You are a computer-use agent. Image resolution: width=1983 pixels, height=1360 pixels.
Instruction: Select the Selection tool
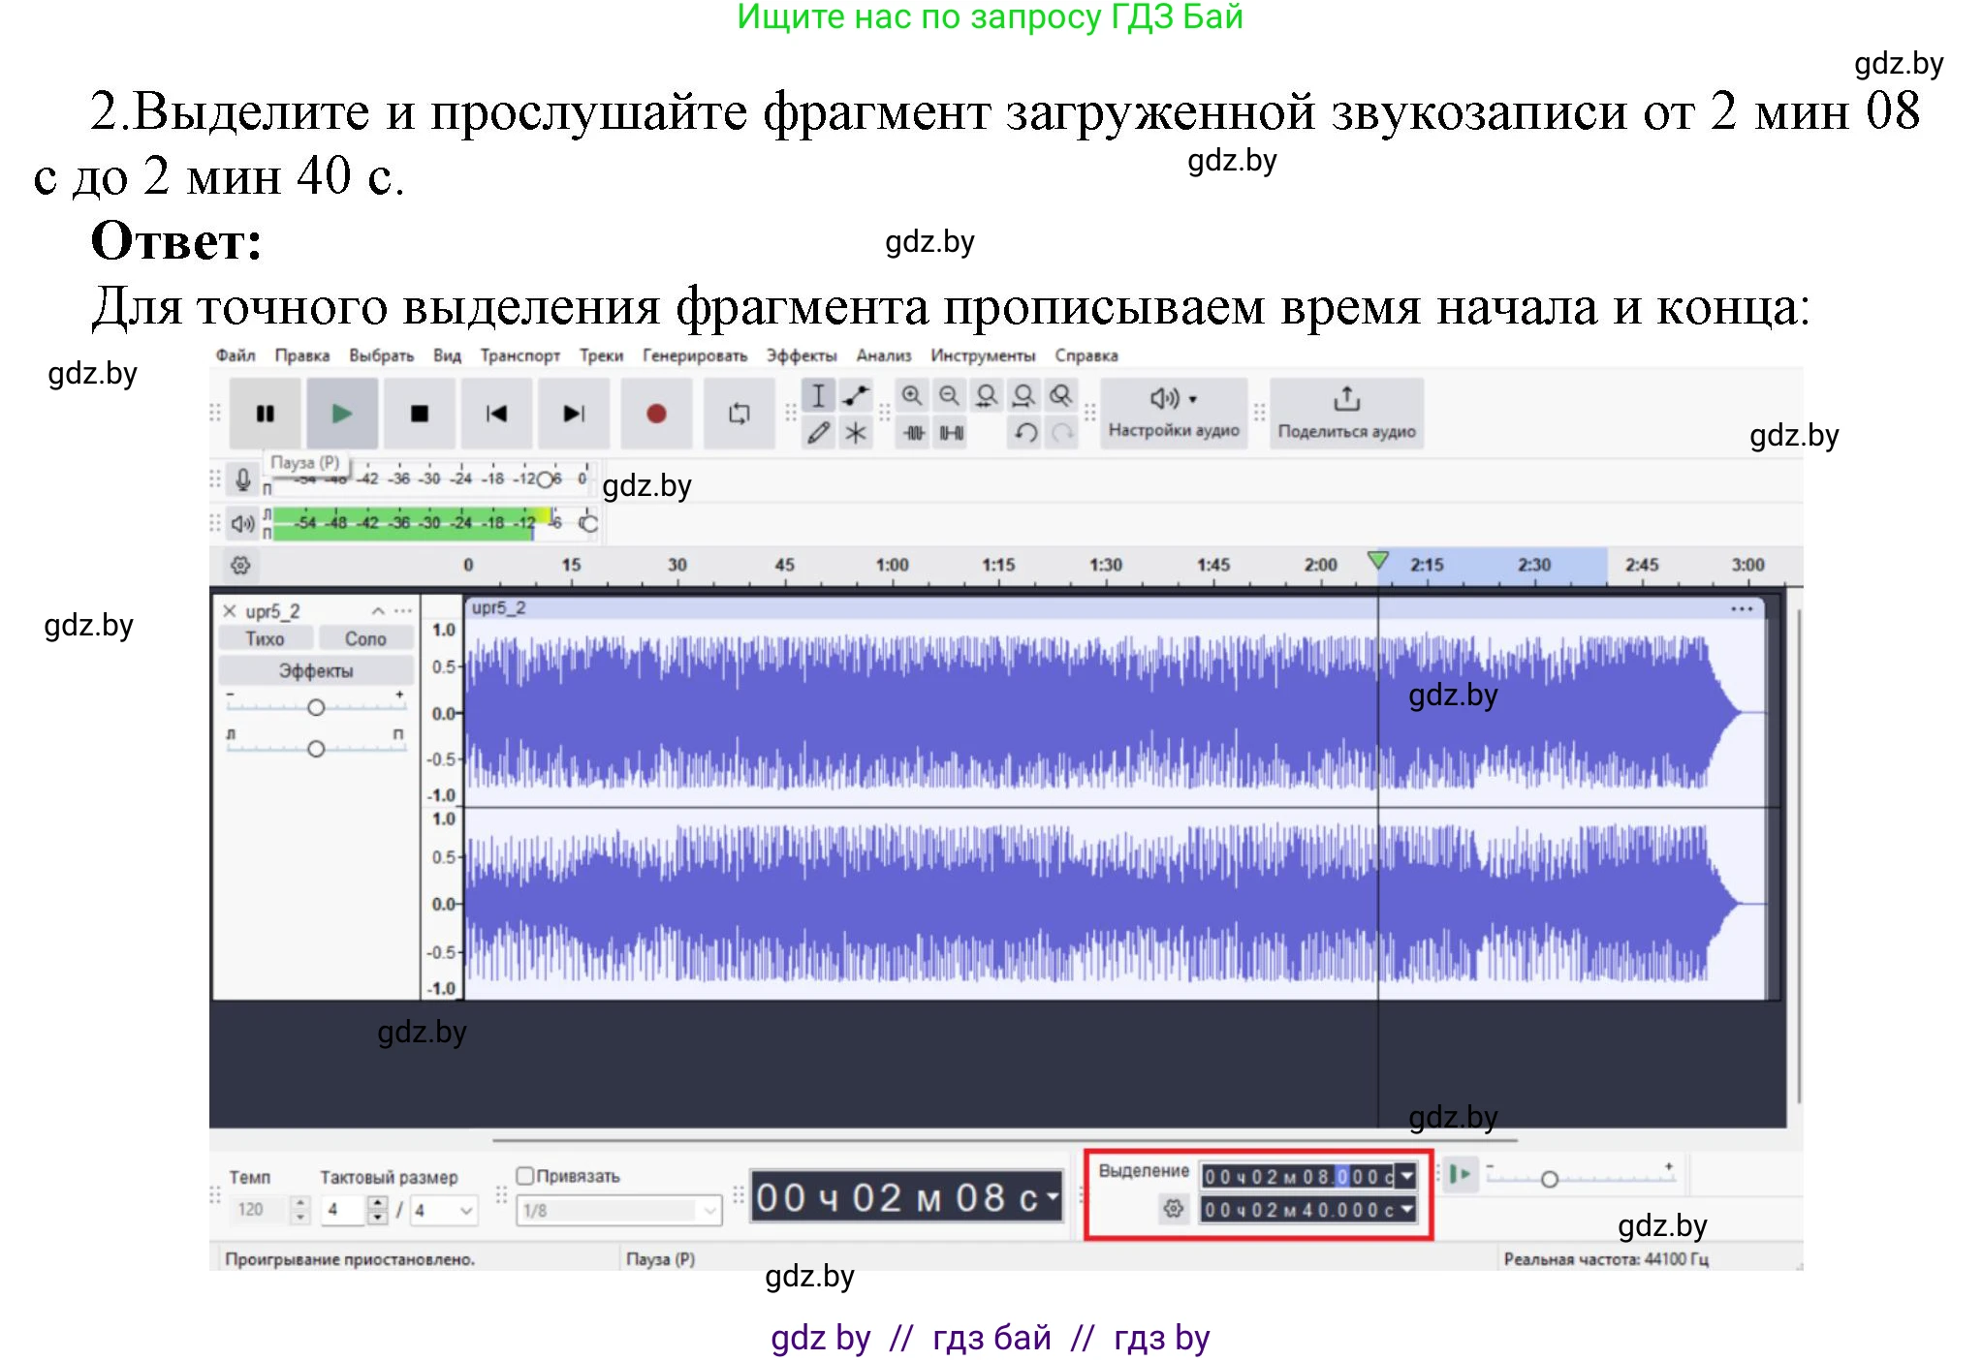click(819, 395)
